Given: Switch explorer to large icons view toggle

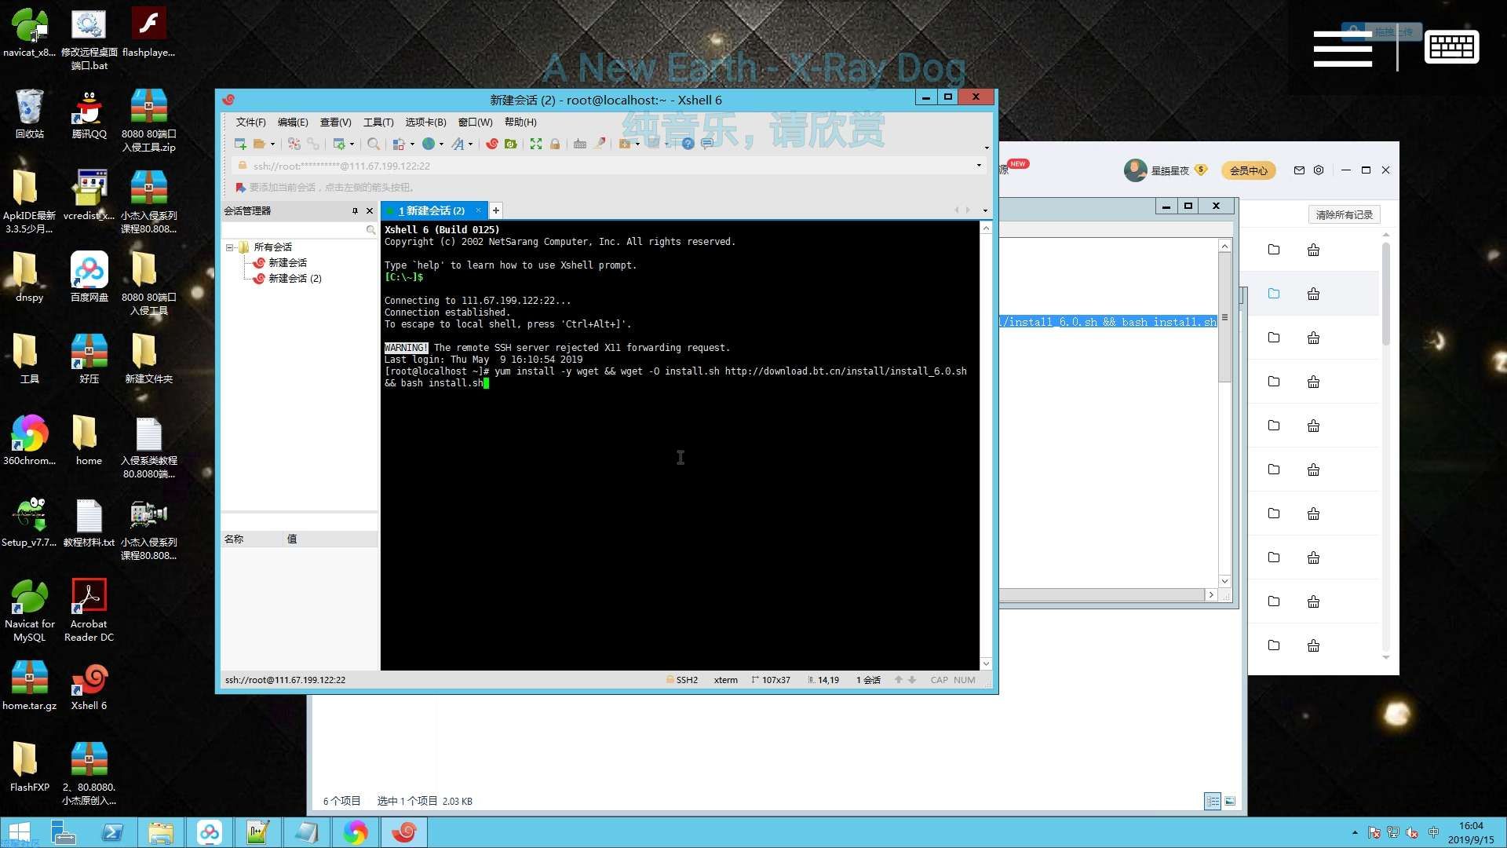Looking at the screenshot, I should 1230,801.
